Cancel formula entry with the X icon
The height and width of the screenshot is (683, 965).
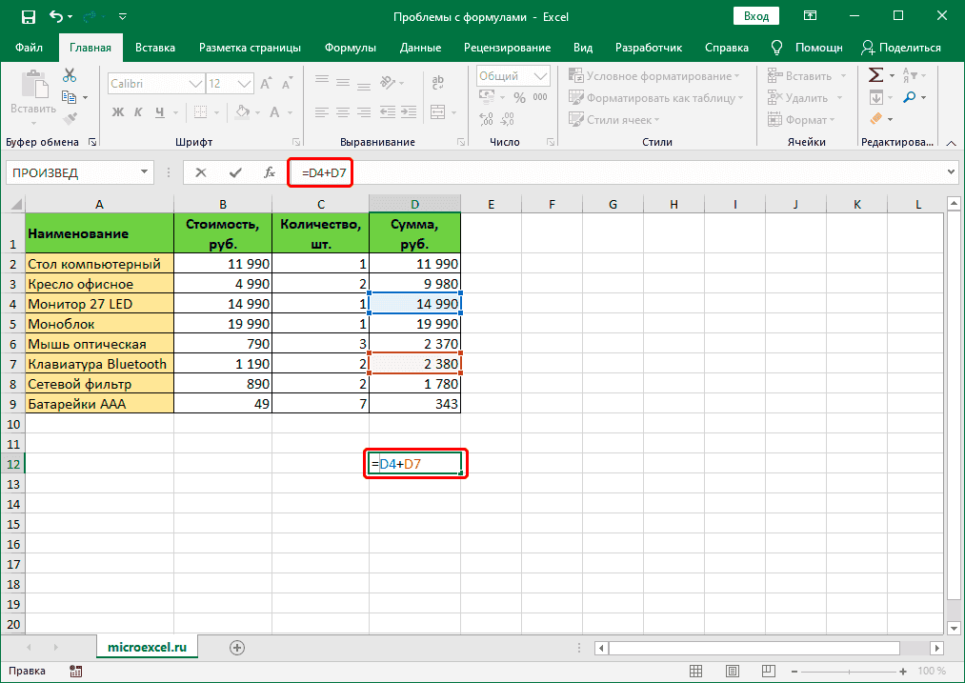pos(203,172)
